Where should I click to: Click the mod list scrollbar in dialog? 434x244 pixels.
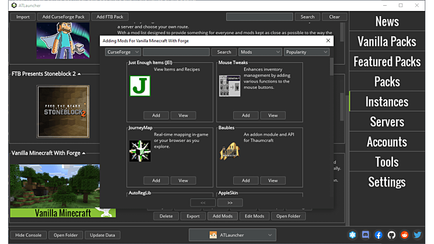pyautogui.click(x=332, y=67)
